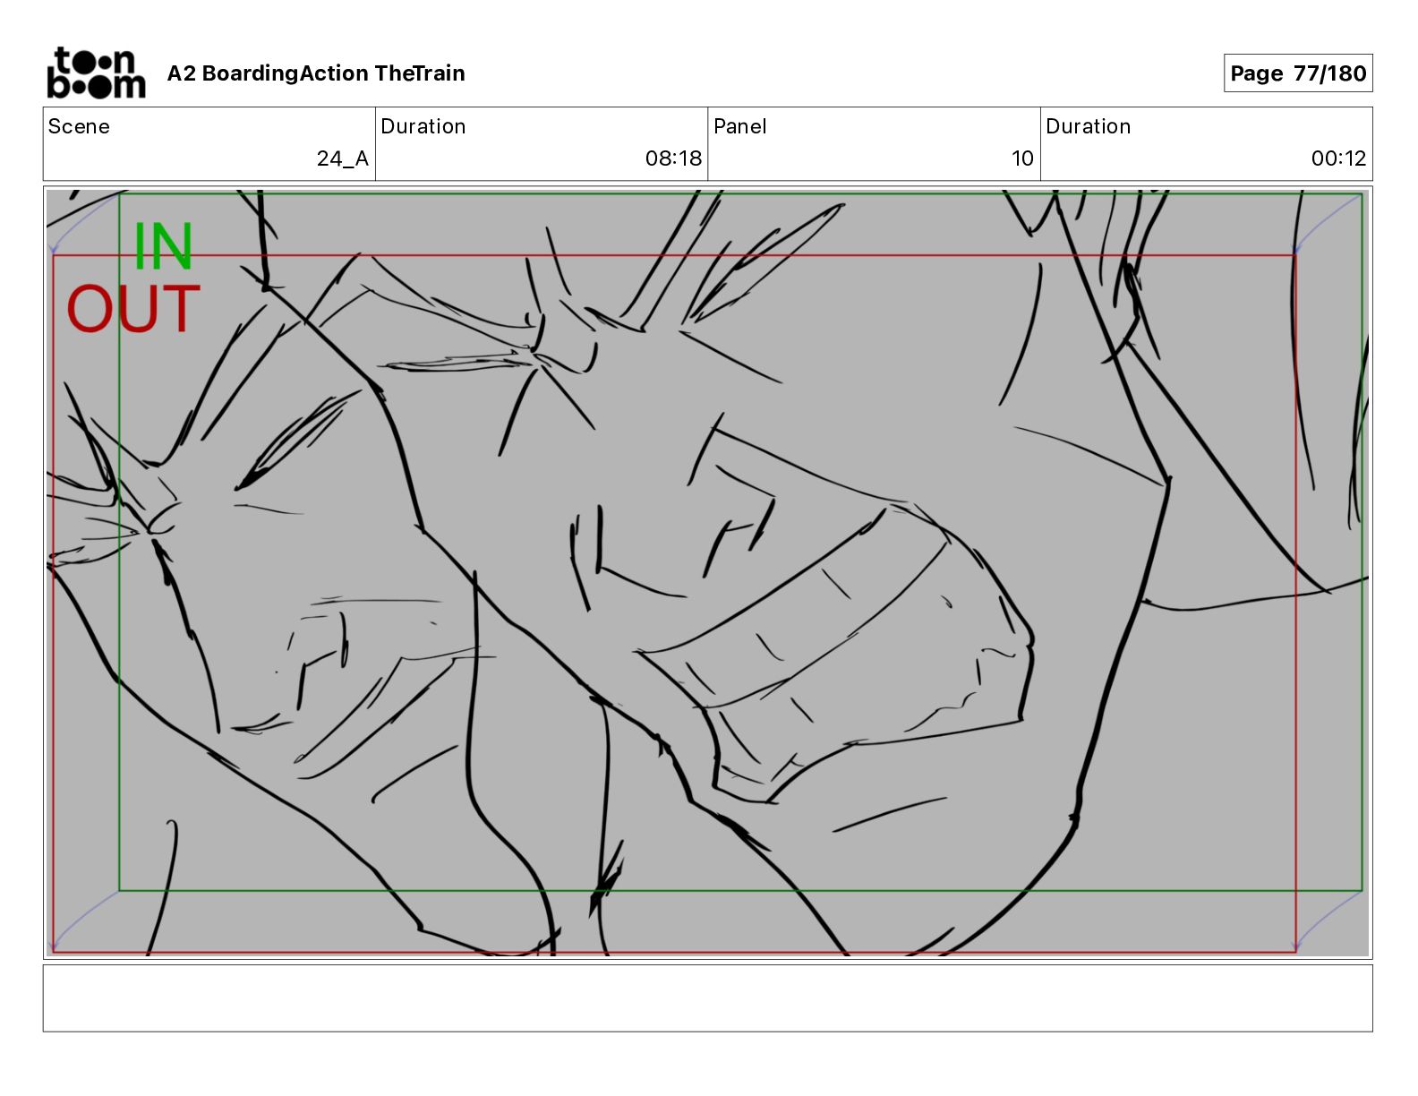Click the red 'OUT' camera label
The height and width of the screenshot is (1096, 1418).
[x=133, y=310]
